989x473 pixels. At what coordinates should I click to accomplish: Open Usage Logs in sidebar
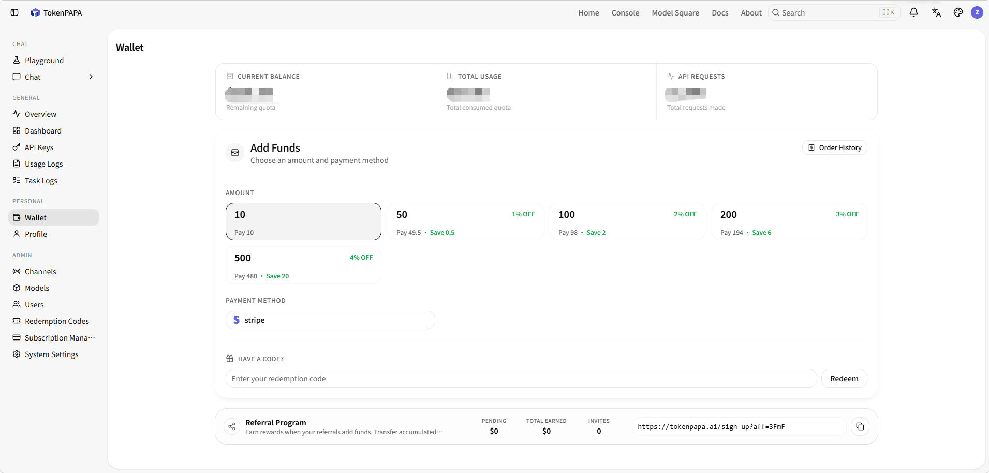pyautogui.click(x=54, y=164)
